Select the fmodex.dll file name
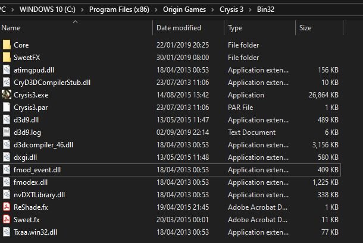The height and width of the screenshot is (243, 363). [x=30, y=182]
